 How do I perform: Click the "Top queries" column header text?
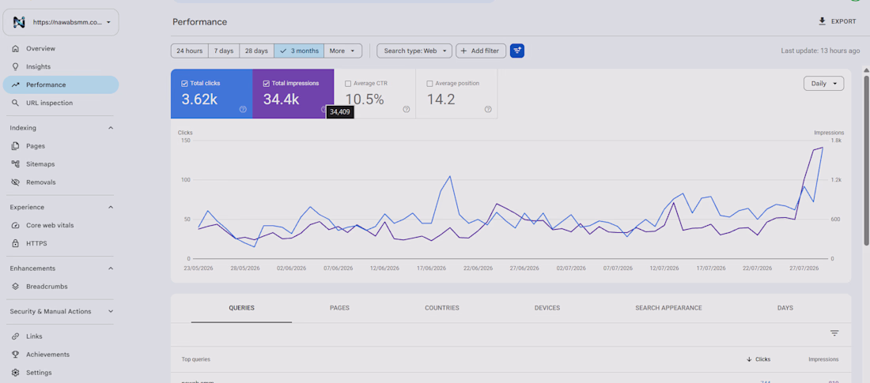click(x=196, y=359)
